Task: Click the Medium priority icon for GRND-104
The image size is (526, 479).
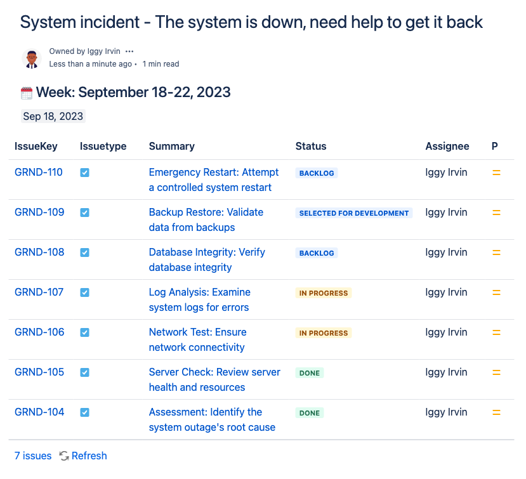Action: [x=496, y=412]
